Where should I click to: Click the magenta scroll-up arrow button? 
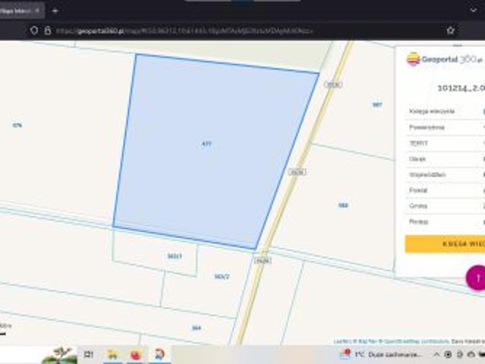[477, 278]
